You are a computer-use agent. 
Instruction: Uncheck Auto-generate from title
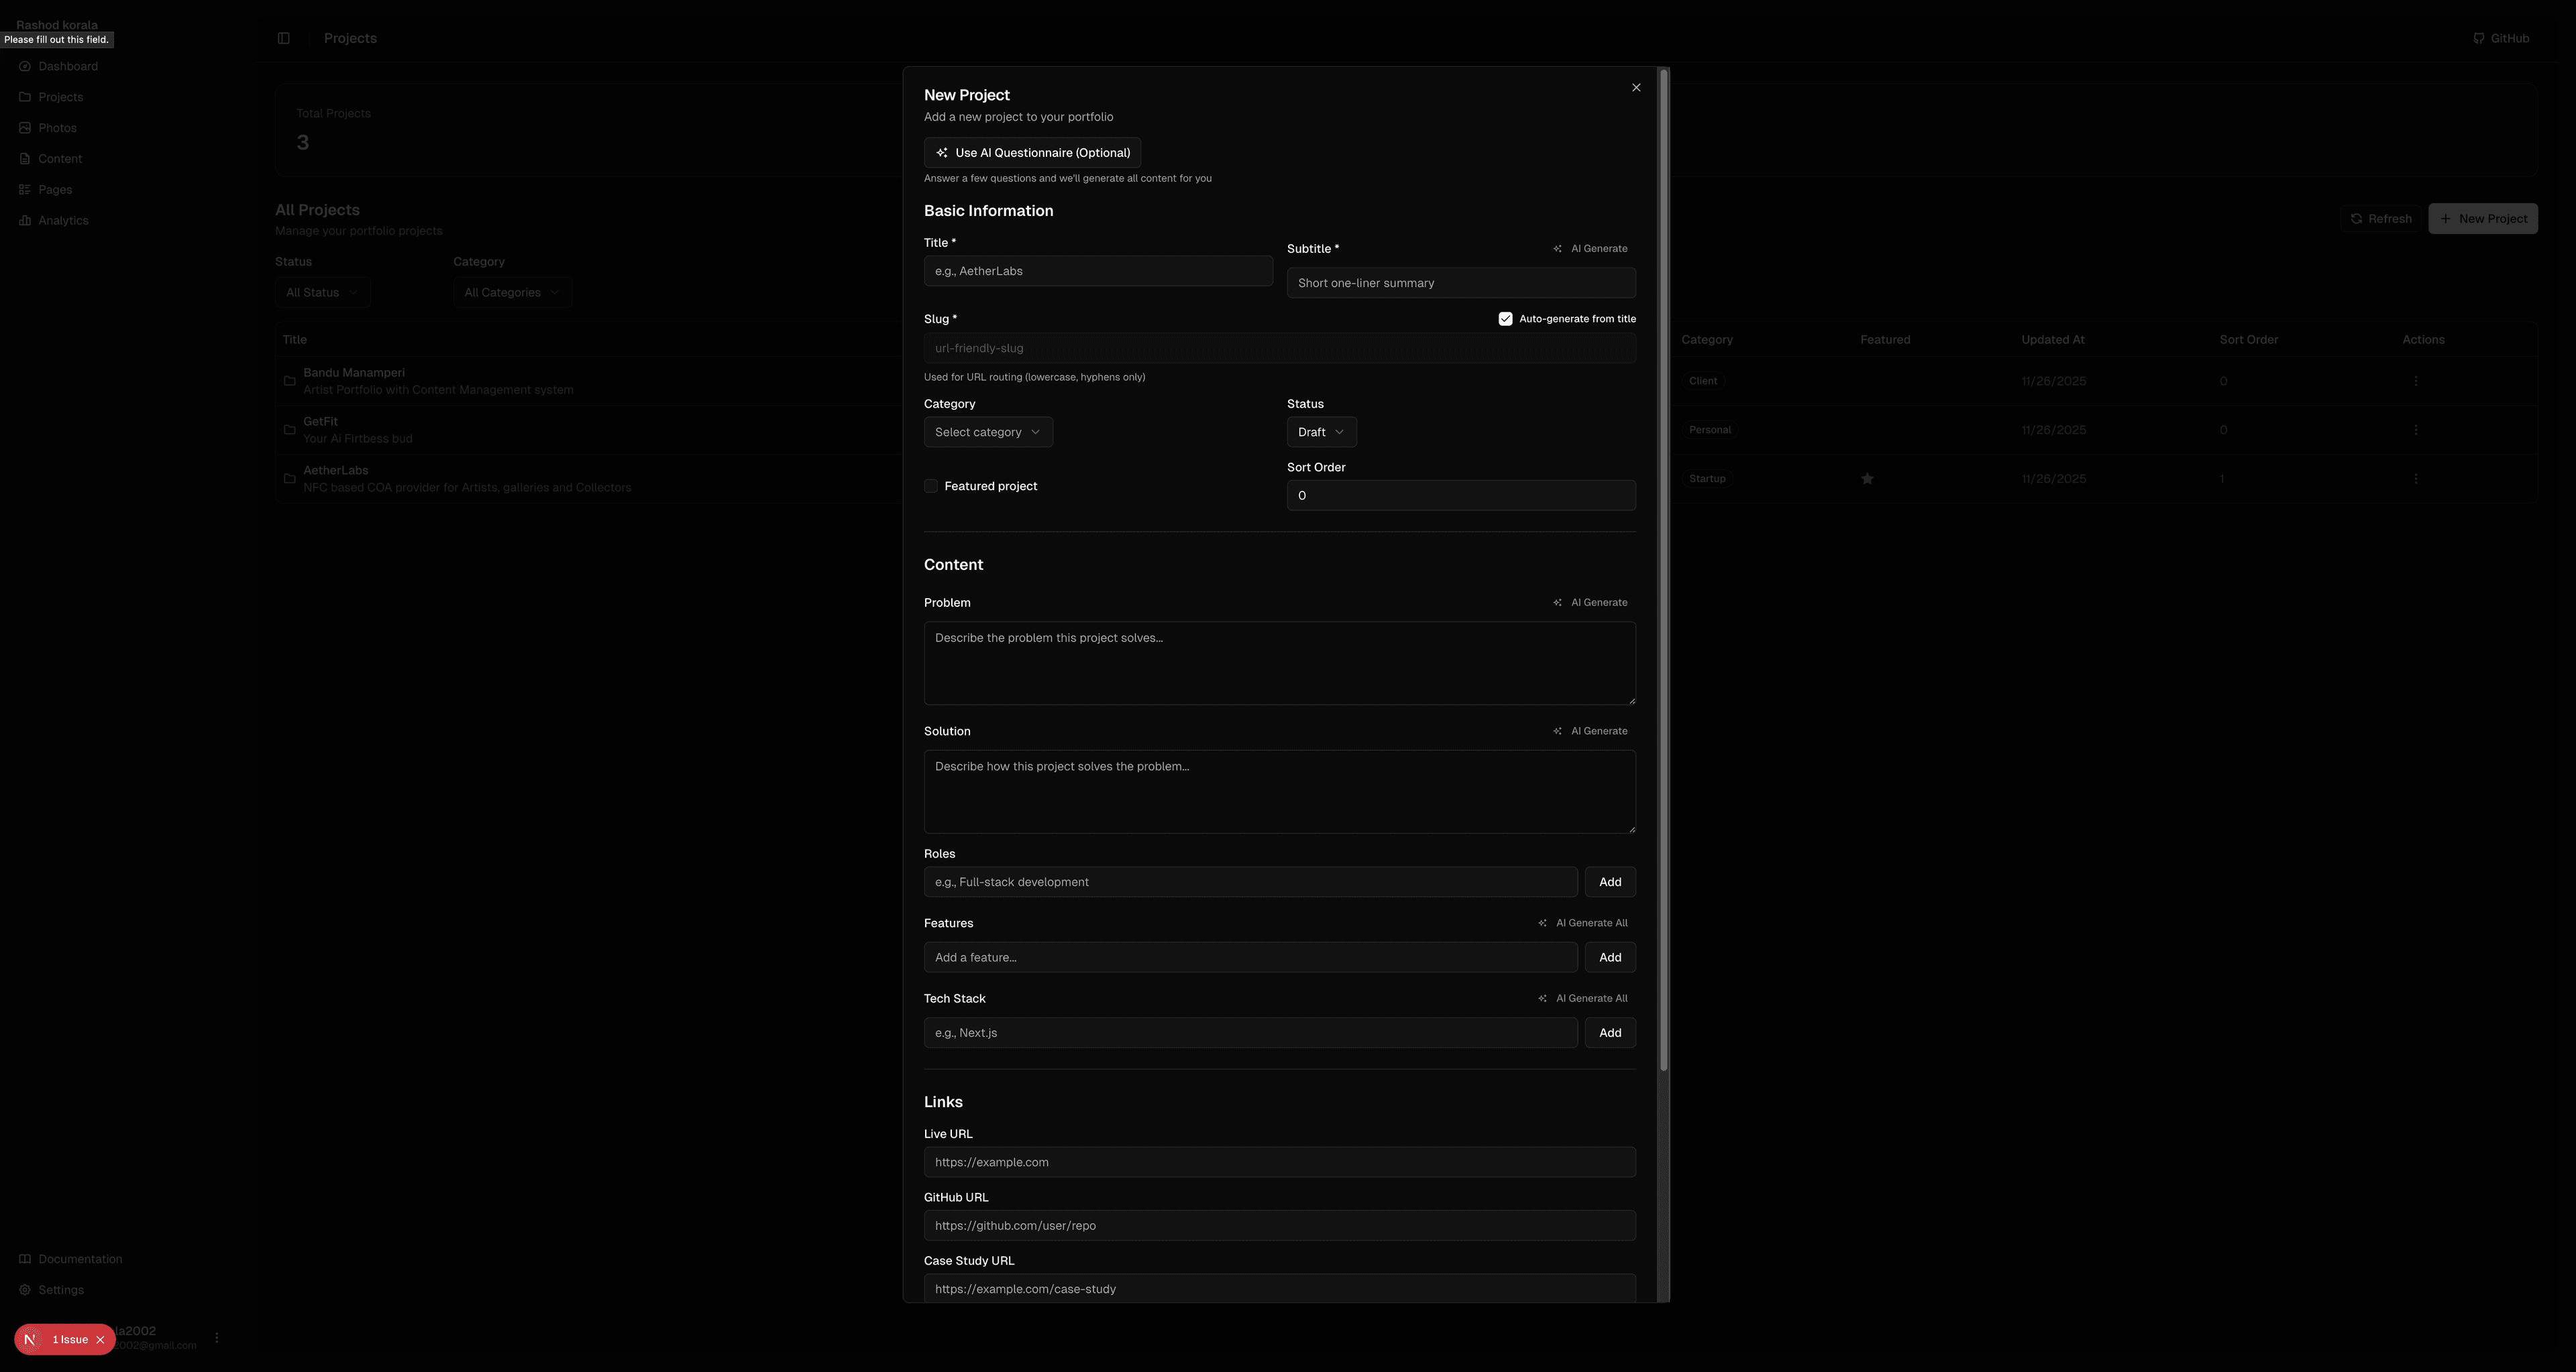pyautogui.click(x=1505, y=318)
